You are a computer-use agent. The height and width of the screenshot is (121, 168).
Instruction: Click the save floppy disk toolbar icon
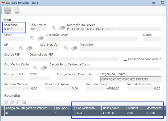pos(7,11)
